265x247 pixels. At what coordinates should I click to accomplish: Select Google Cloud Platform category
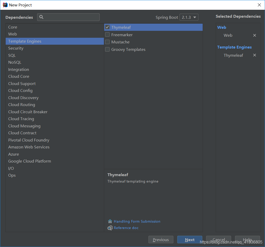tap(55, 161)
